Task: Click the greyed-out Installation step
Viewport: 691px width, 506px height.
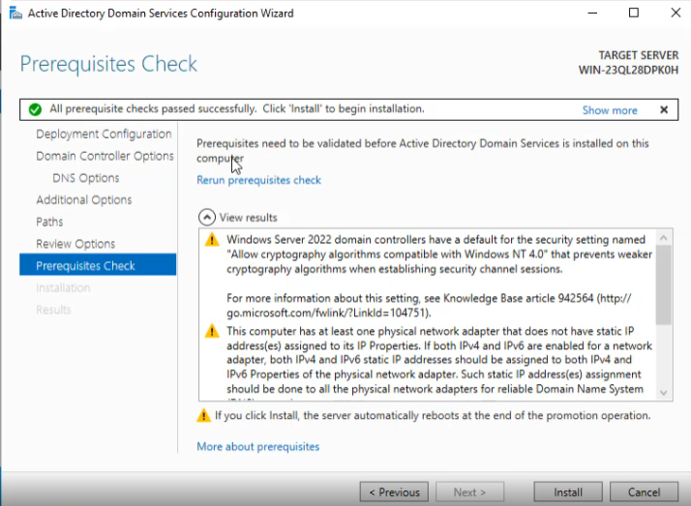Action: (63, 287)
